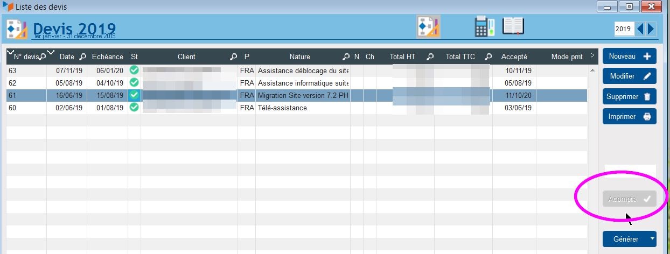
Task: Go to next year with the right arrow
Action: [x=651, y=29]
